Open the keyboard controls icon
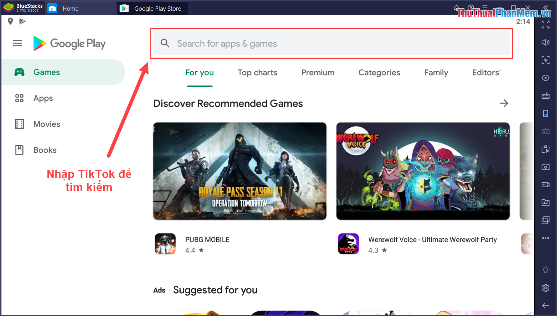557x316 pixels. pos(546,96)
